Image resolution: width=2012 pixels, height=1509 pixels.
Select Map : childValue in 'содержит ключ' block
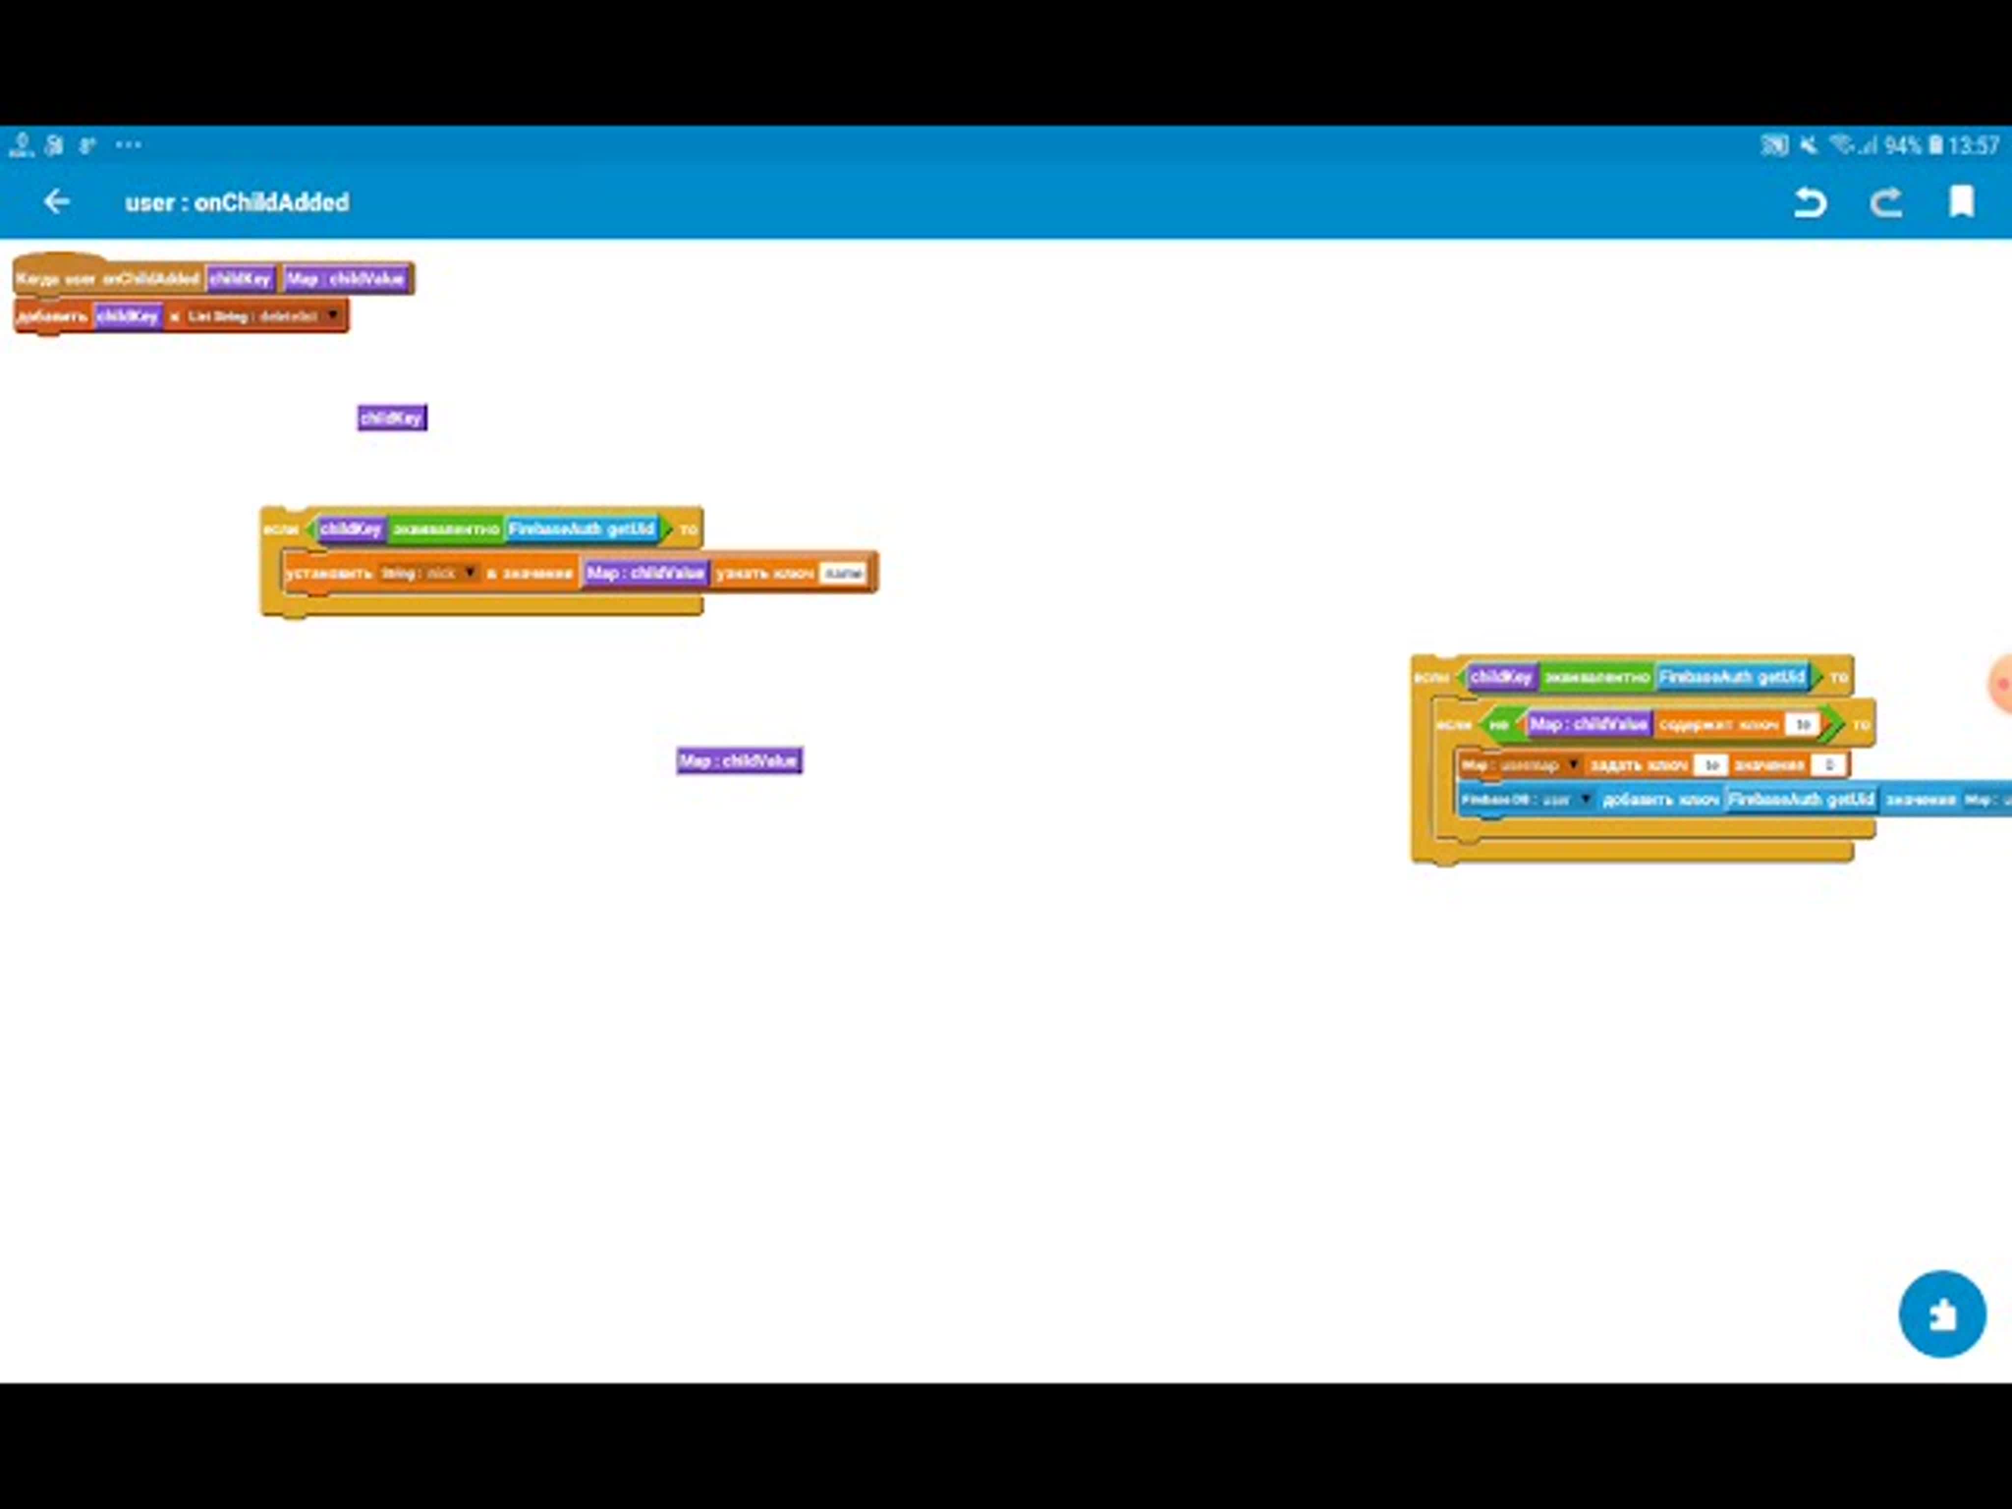coord(1589,724)
